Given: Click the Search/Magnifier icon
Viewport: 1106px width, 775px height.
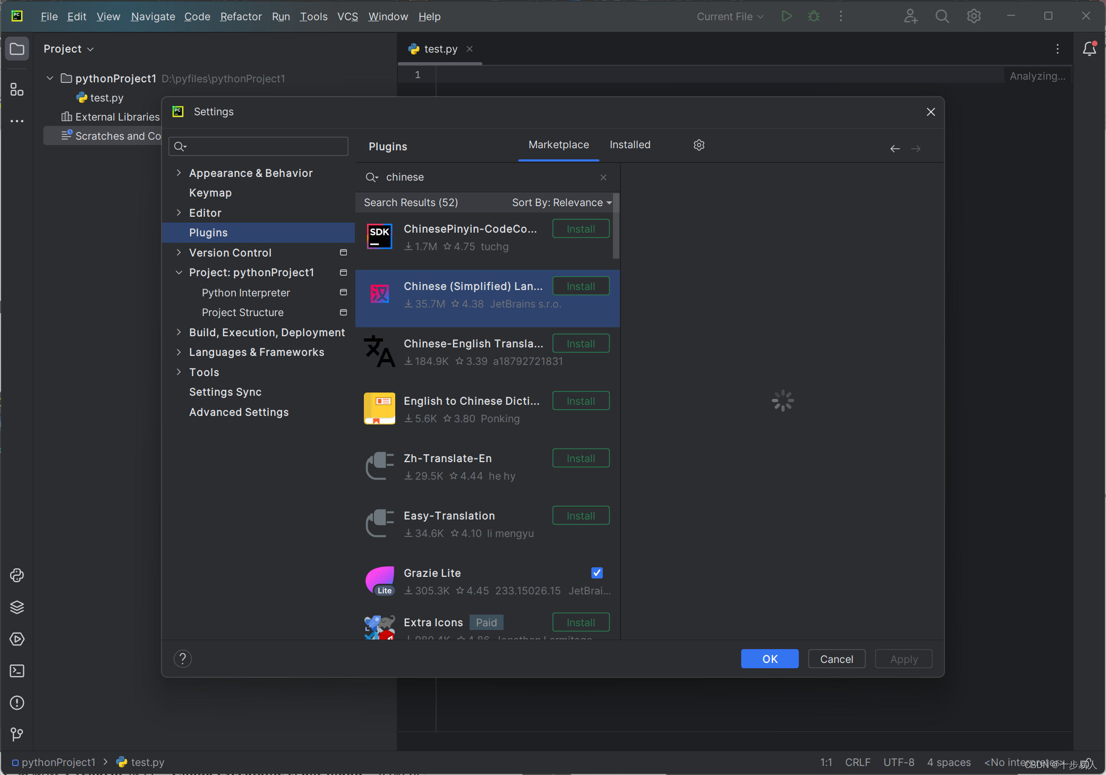Looking at the screenshot, I should (x=943, y=17).
